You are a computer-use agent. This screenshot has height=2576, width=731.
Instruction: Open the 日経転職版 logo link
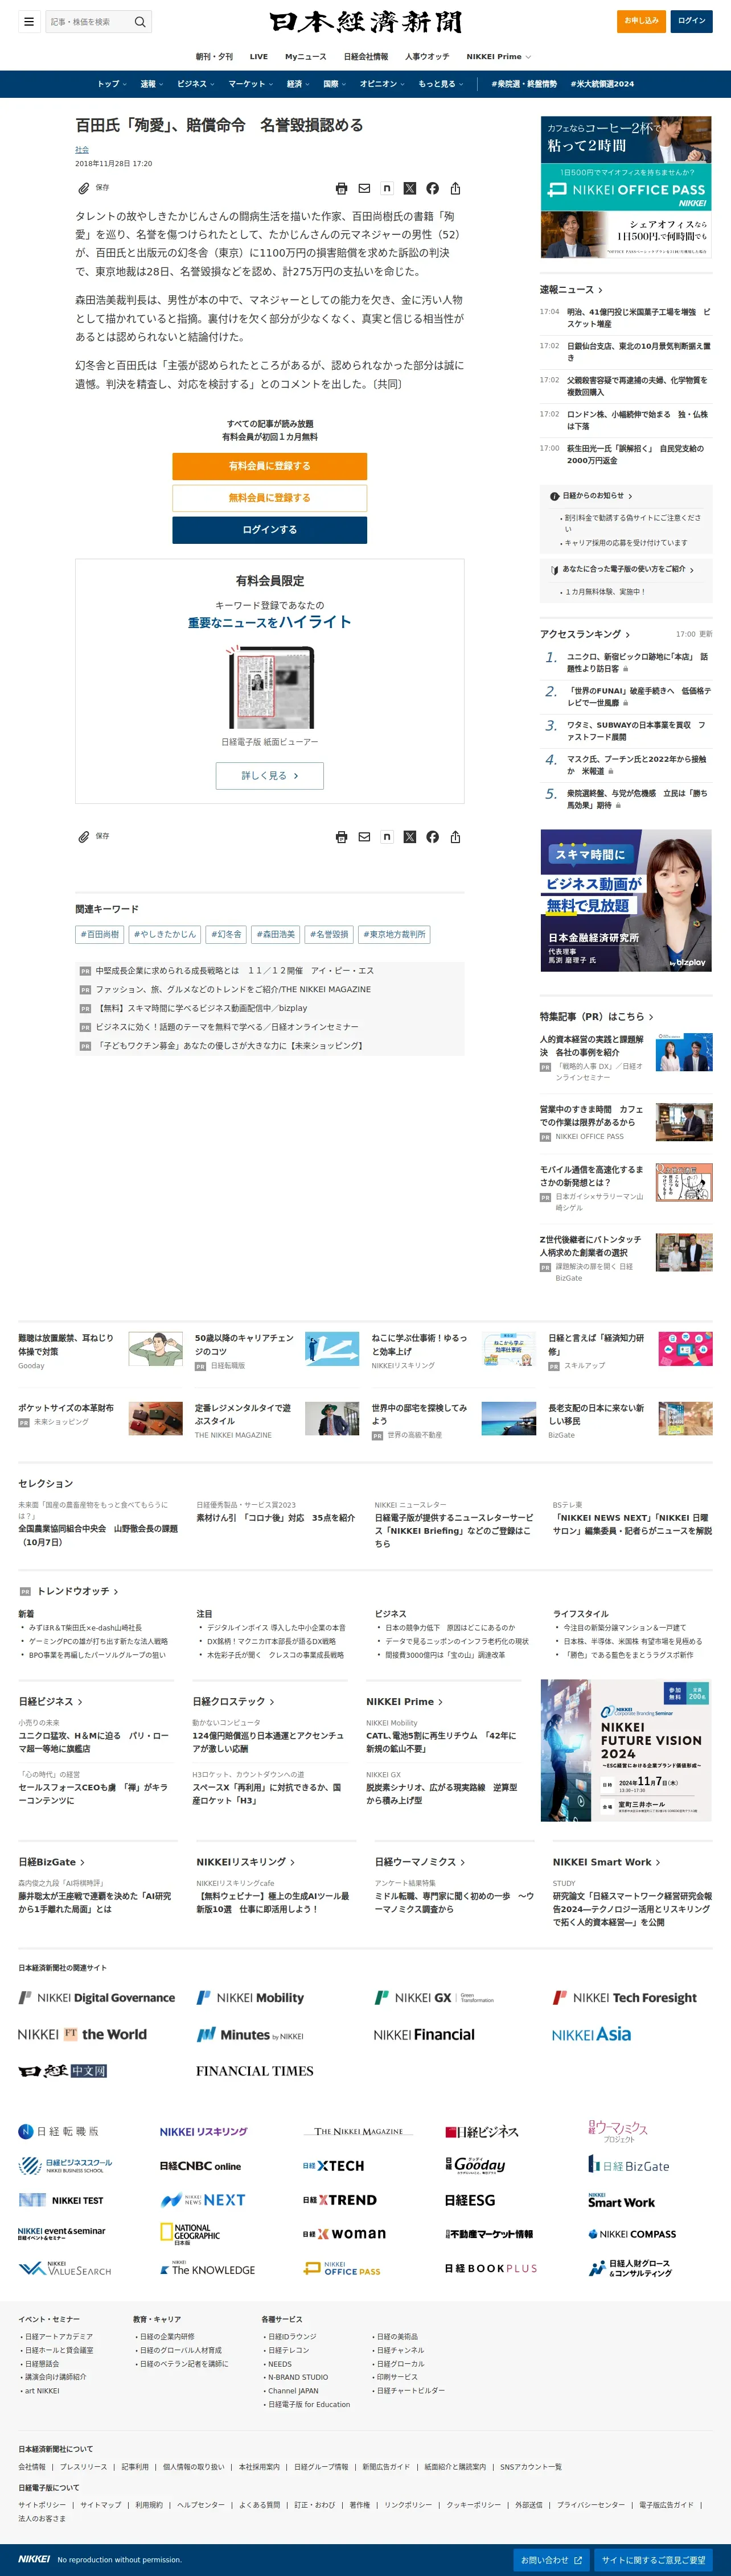click(x=58, y=2131)
